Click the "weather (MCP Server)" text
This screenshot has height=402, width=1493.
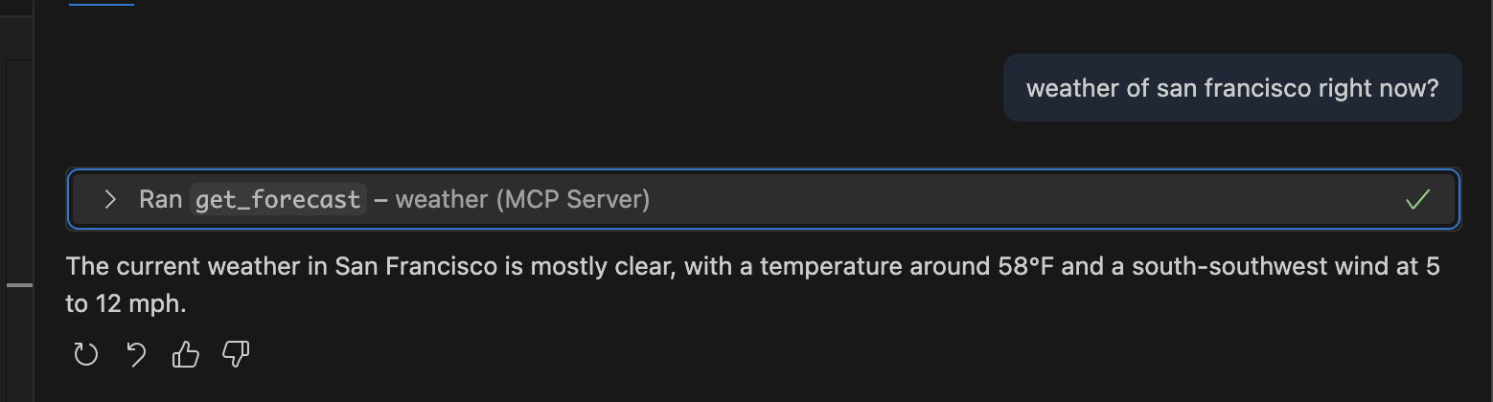(522, 199)
